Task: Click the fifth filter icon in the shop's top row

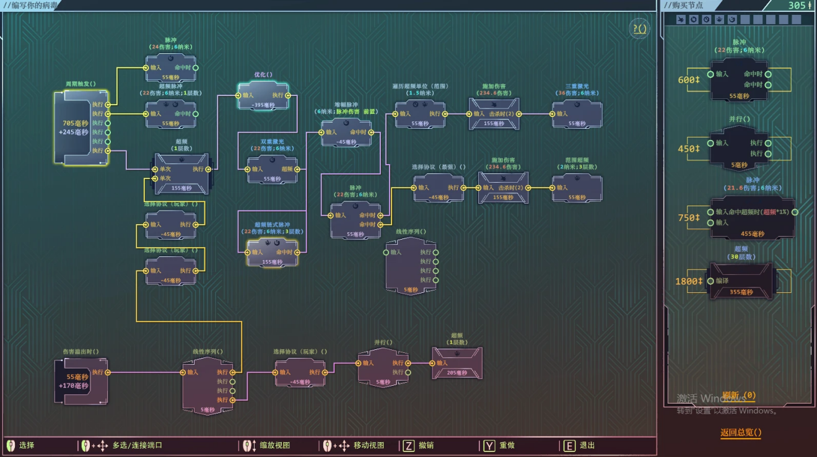Action: 732,19
